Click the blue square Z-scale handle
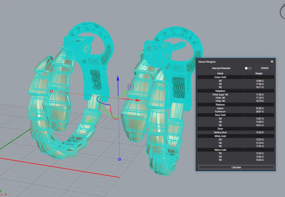The height and width of the screenshot is (197, 285). pyautogui.click(x=120, y=159)
